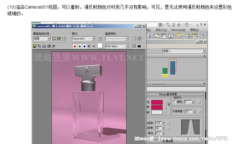This screenshot has width=237, height=144.
Task: Click the 不透明度 opacity value field
Action: pyautogui.click(x=188, y=111)
